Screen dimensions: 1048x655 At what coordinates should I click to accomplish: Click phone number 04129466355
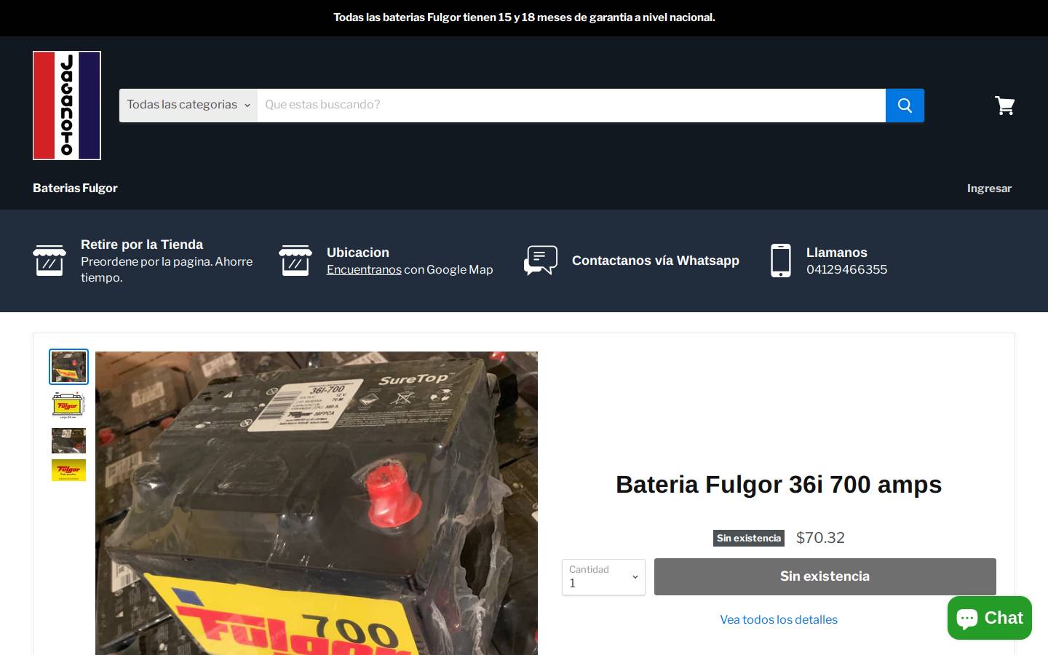[846, 269]
